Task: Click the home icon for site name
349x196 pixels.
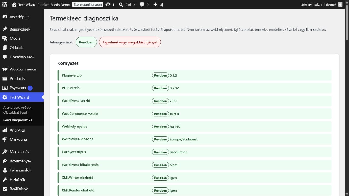Action: [x=14, y=4]
